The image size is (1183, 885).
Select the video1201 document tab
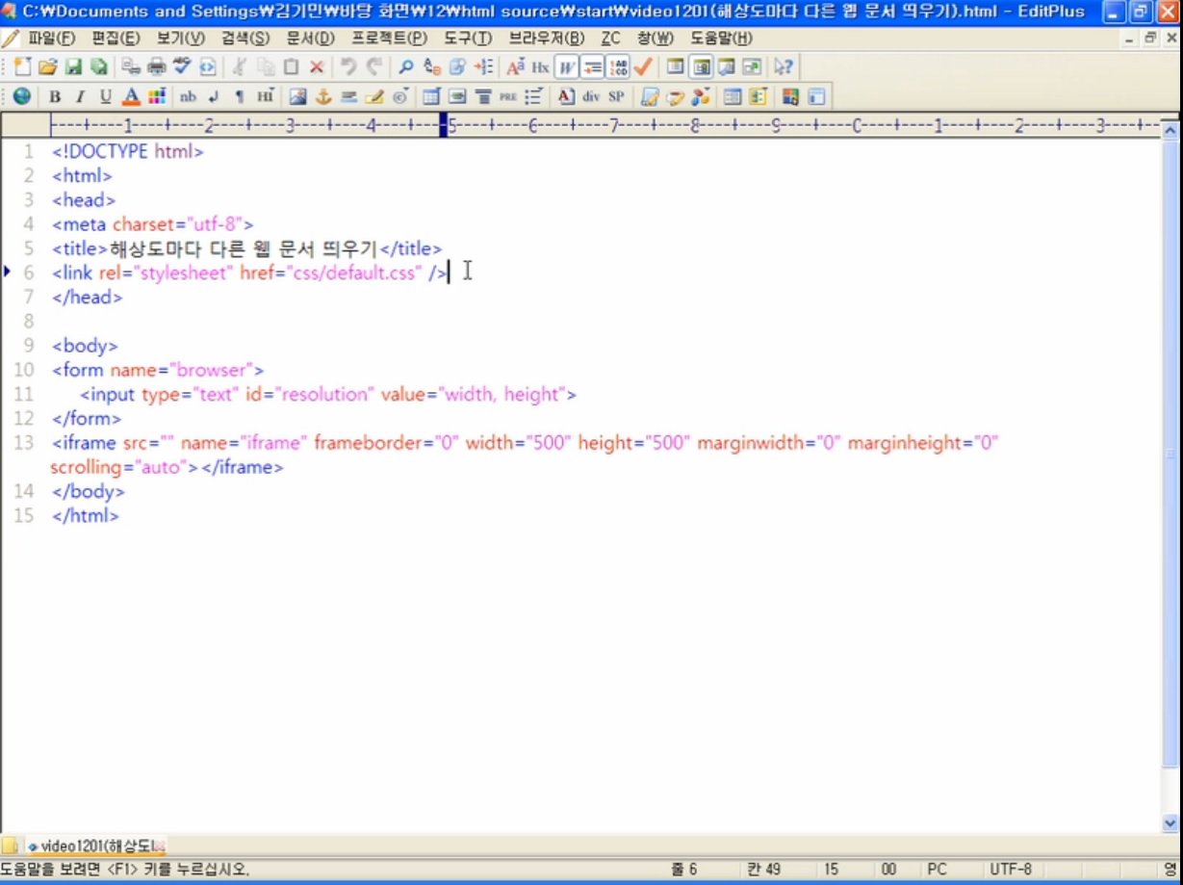pos(96,846)
